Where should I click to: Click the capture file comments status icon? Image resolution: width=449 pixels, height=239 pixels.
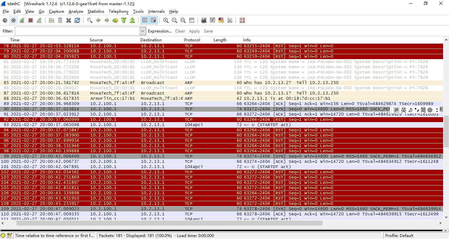click(10, 235)
